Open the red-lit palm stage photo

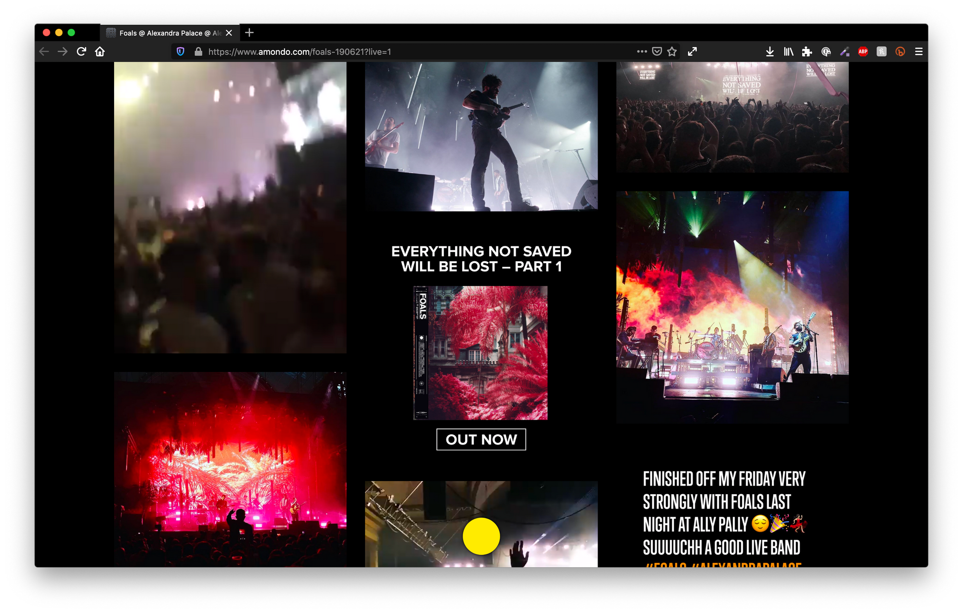(230, 469)
